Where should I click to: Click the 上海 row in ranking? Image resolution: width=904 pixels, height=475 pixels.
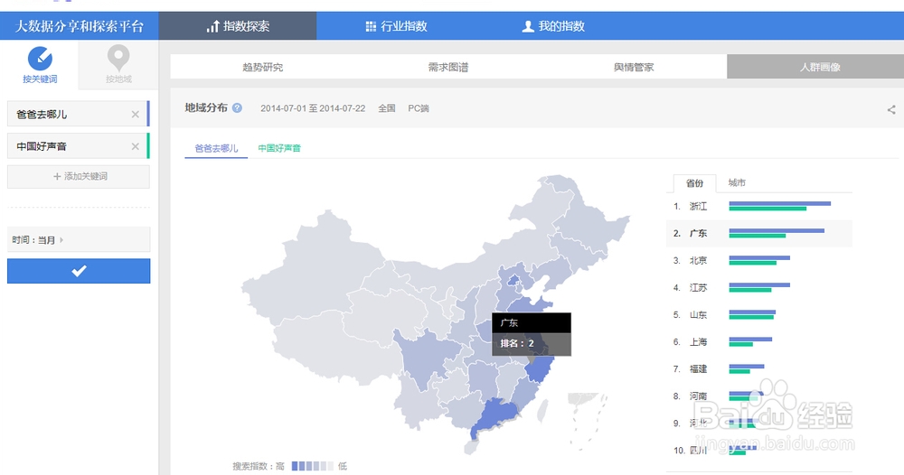758,341
